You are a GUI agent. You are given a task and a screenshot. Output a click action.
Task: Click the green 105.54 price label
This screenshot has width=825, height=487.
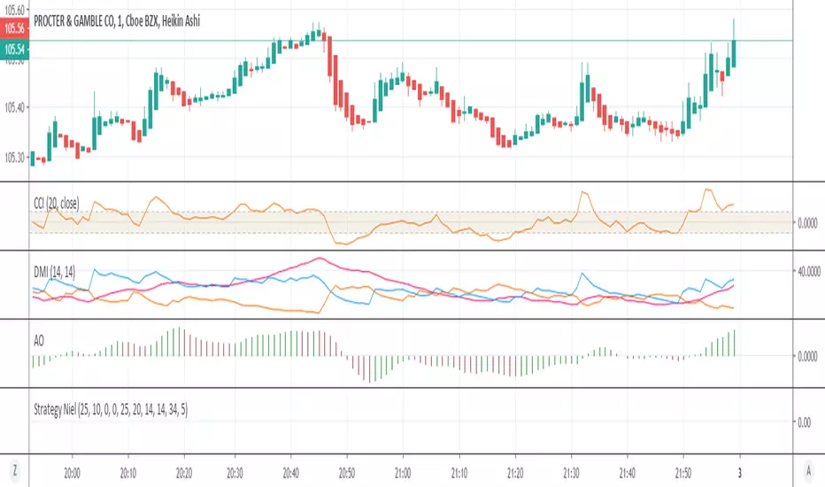point(15,50)
